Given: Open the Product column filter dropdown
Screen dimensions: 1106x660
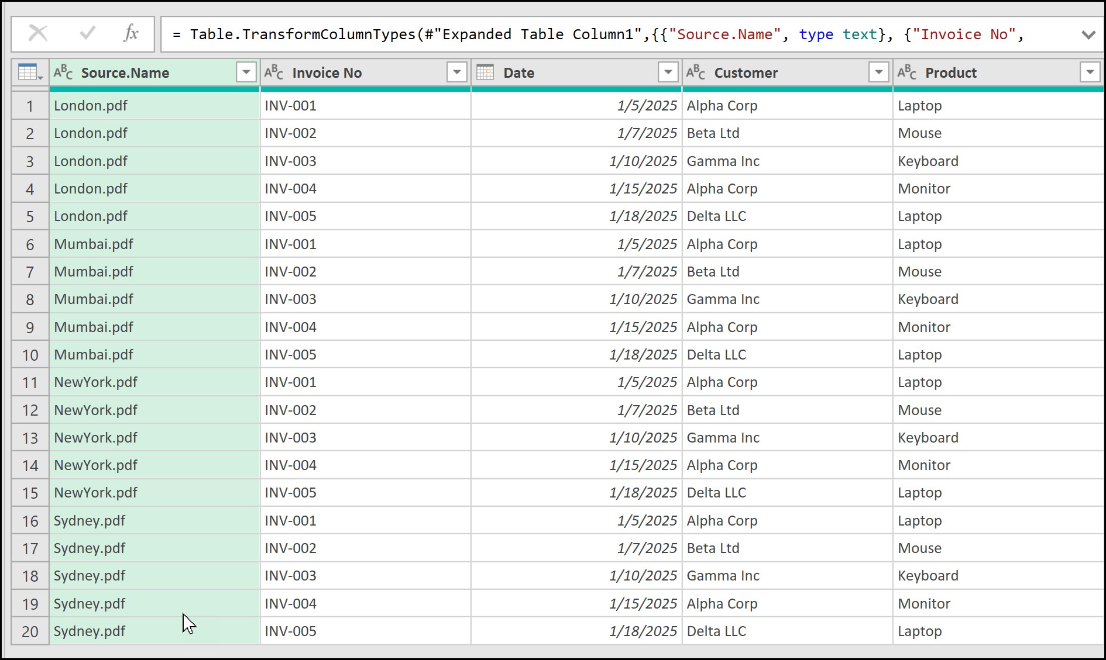Looking at the screenshot, I should pos(1090,72).
